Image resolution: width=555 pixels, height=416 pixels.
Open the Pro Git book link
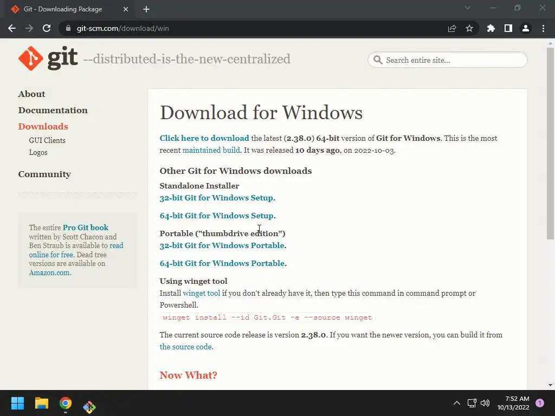coord(85,227)
